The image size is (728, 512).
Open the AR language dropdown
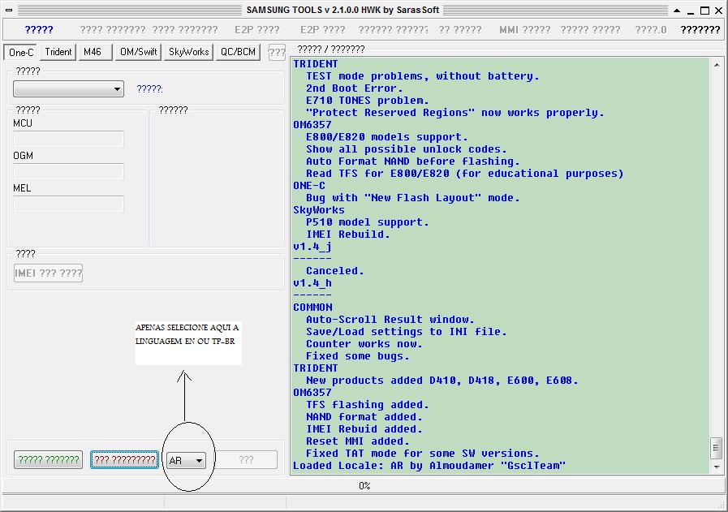tap(186, 460)
